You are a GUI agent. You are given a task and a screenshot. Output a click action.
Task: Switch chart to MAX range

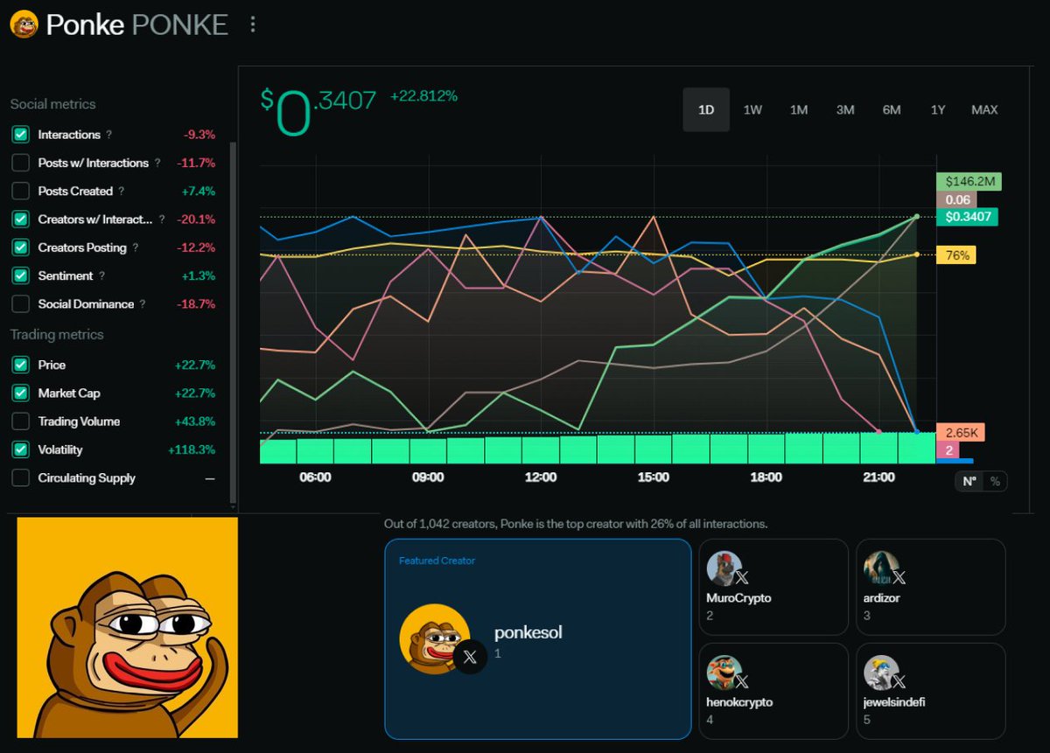coord(984,109)
